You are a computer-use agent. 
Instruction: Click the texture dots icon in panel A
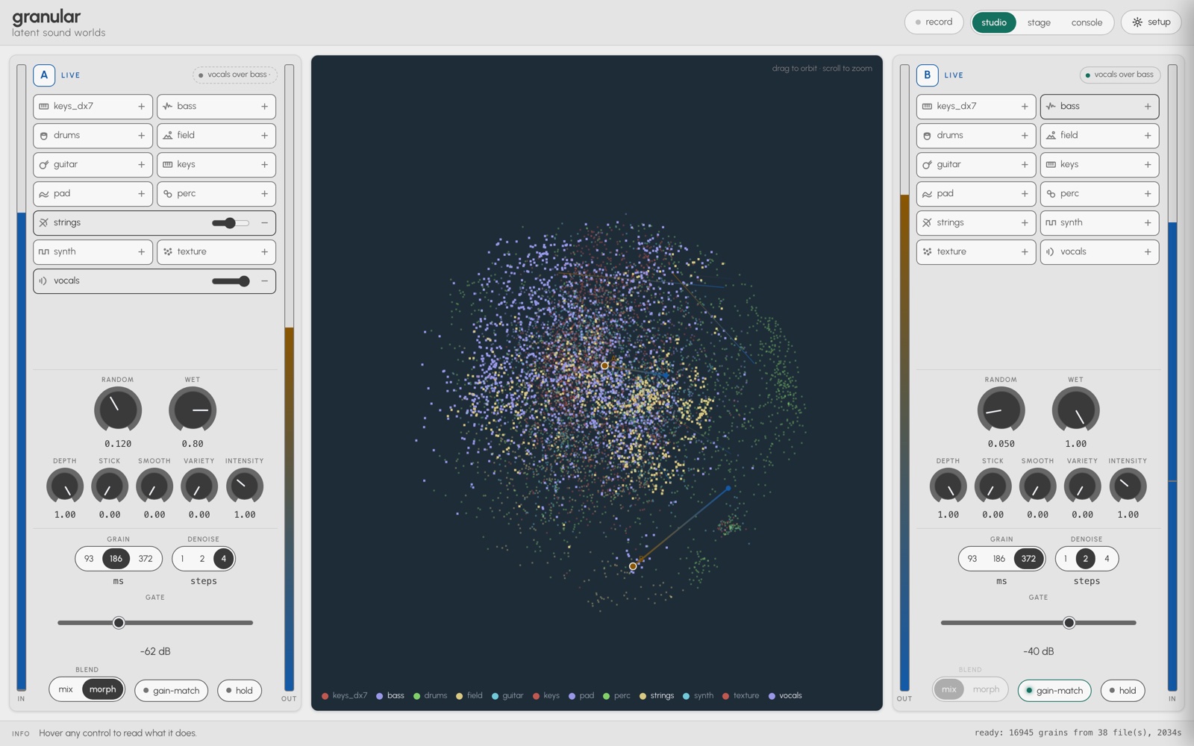168,252
